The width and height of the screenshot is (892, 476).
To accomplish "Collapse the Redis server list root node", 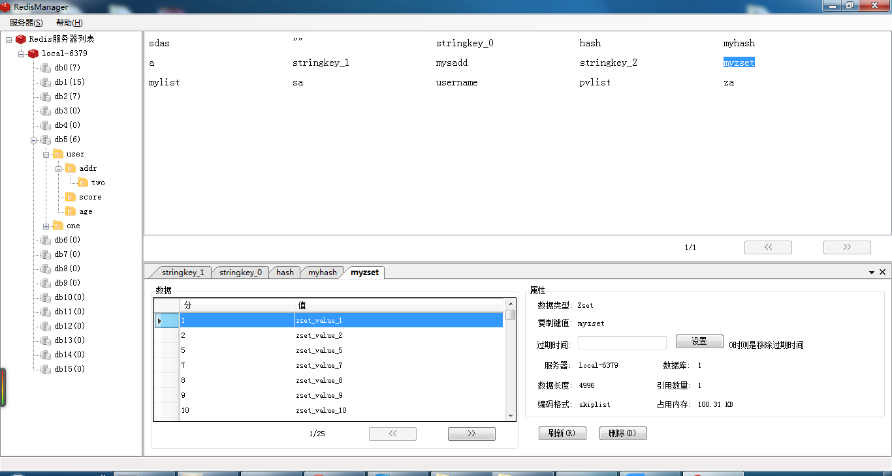I will (8, 39).
